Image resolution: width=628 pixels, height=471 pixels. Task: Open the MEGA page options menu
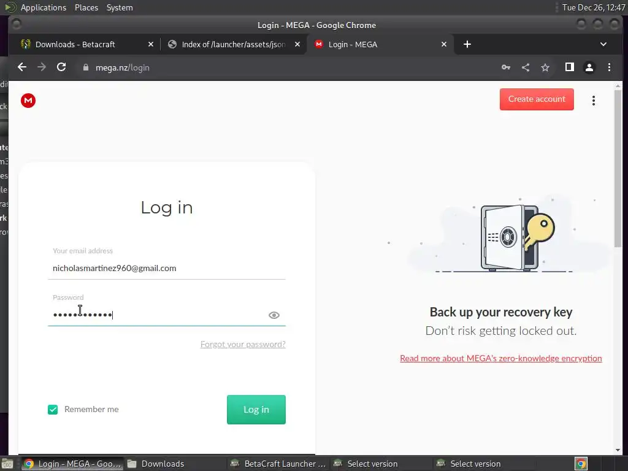[594, 101]
